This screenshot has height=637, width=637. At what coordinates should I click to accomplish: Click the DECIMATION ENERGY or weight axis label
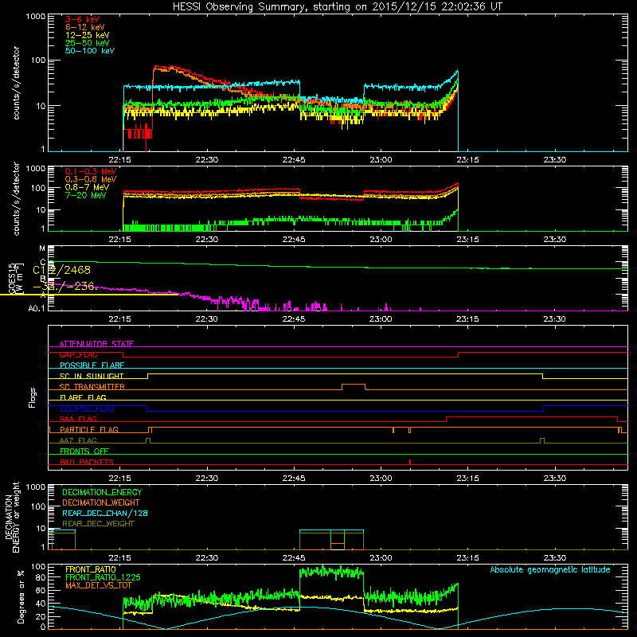(12, 517)
